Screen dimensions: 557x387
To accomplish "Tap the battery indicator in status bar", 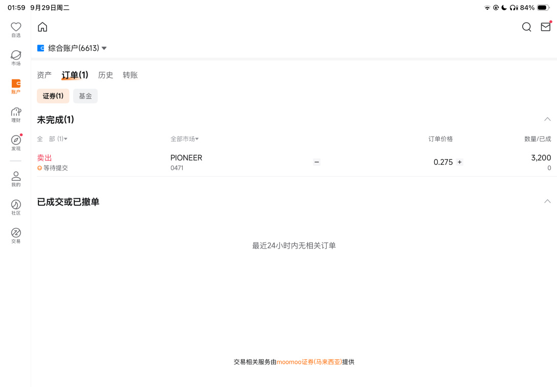I will [x=544, y=8].
